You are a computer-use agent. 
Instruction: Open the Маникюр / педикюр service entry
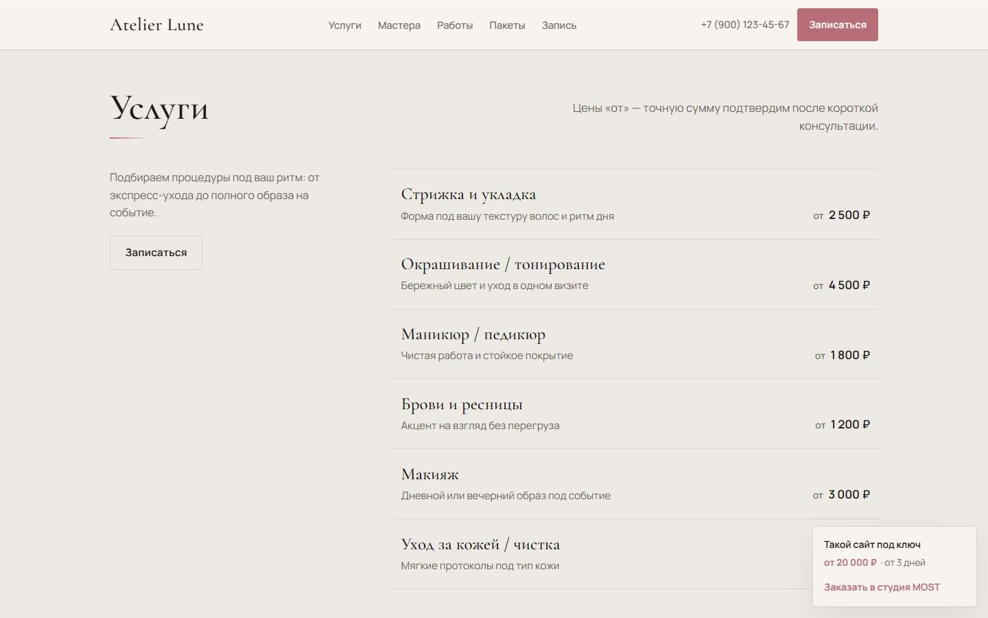[x=635, y=344]
